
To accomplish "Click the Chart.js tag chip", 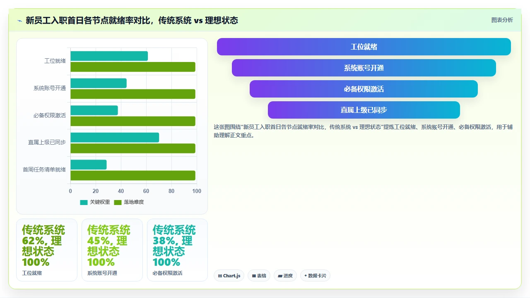I will click(x=229, y=276).
